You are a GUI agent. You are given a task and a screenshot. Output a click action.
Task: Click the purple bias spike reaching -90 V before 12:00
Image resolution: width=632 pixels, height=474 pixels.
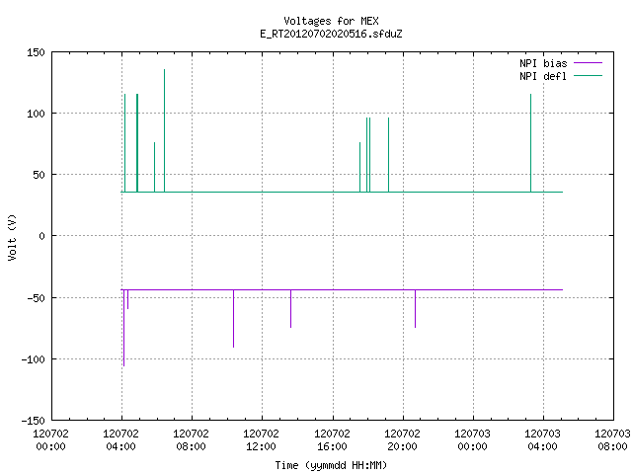(x=233, y=318)
